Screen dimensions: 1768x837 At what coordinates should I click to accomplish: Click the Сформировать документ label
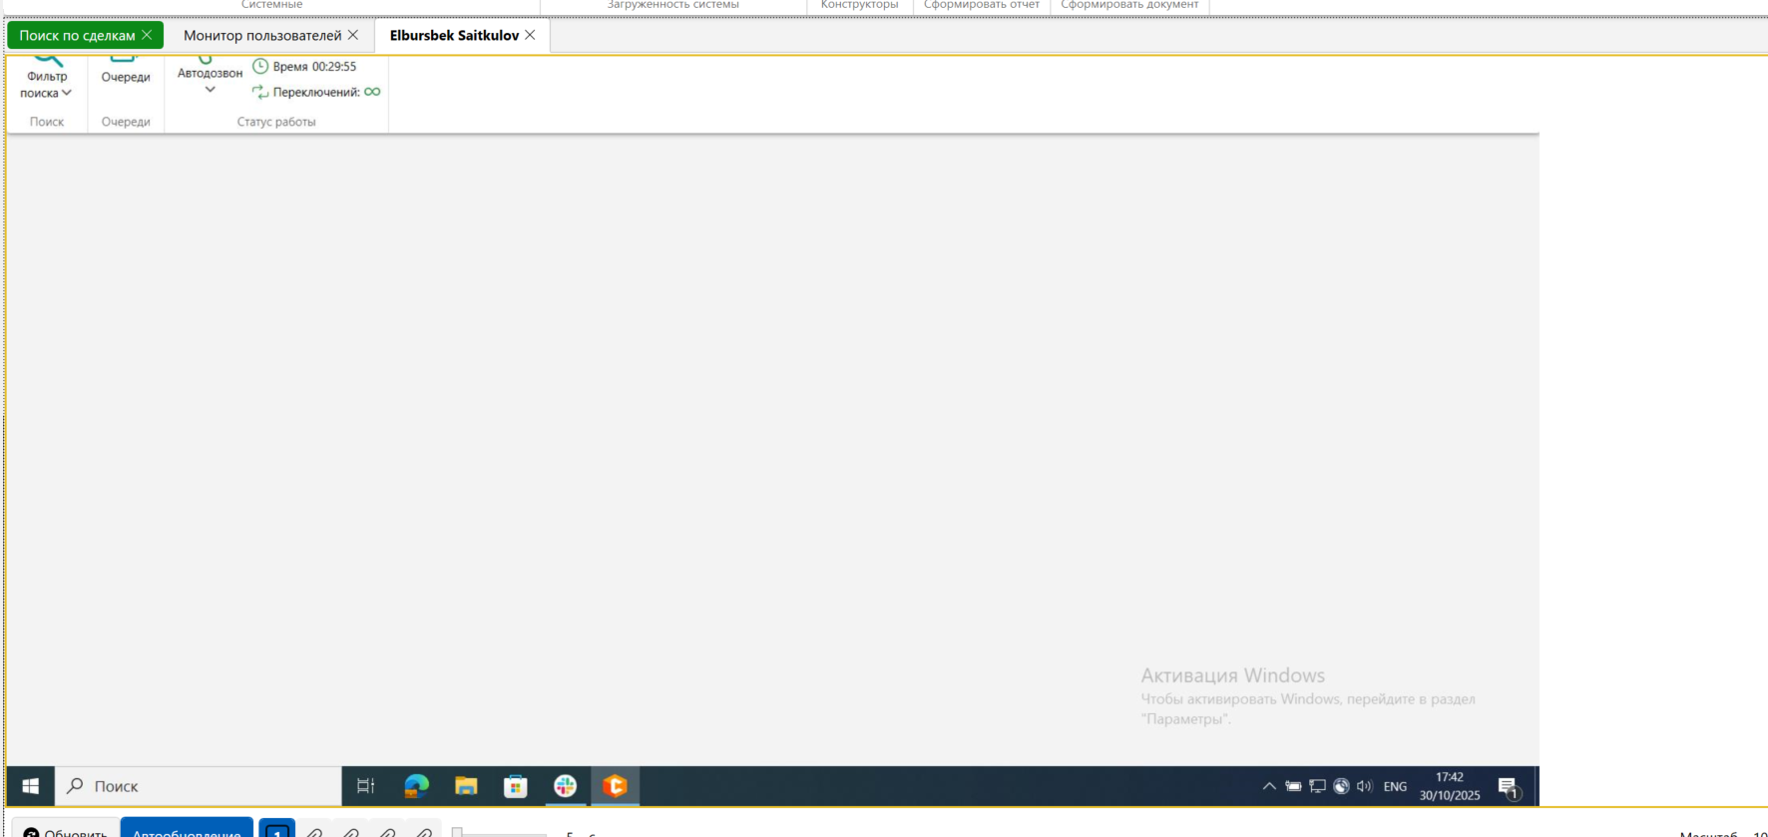coord(1129,5)
